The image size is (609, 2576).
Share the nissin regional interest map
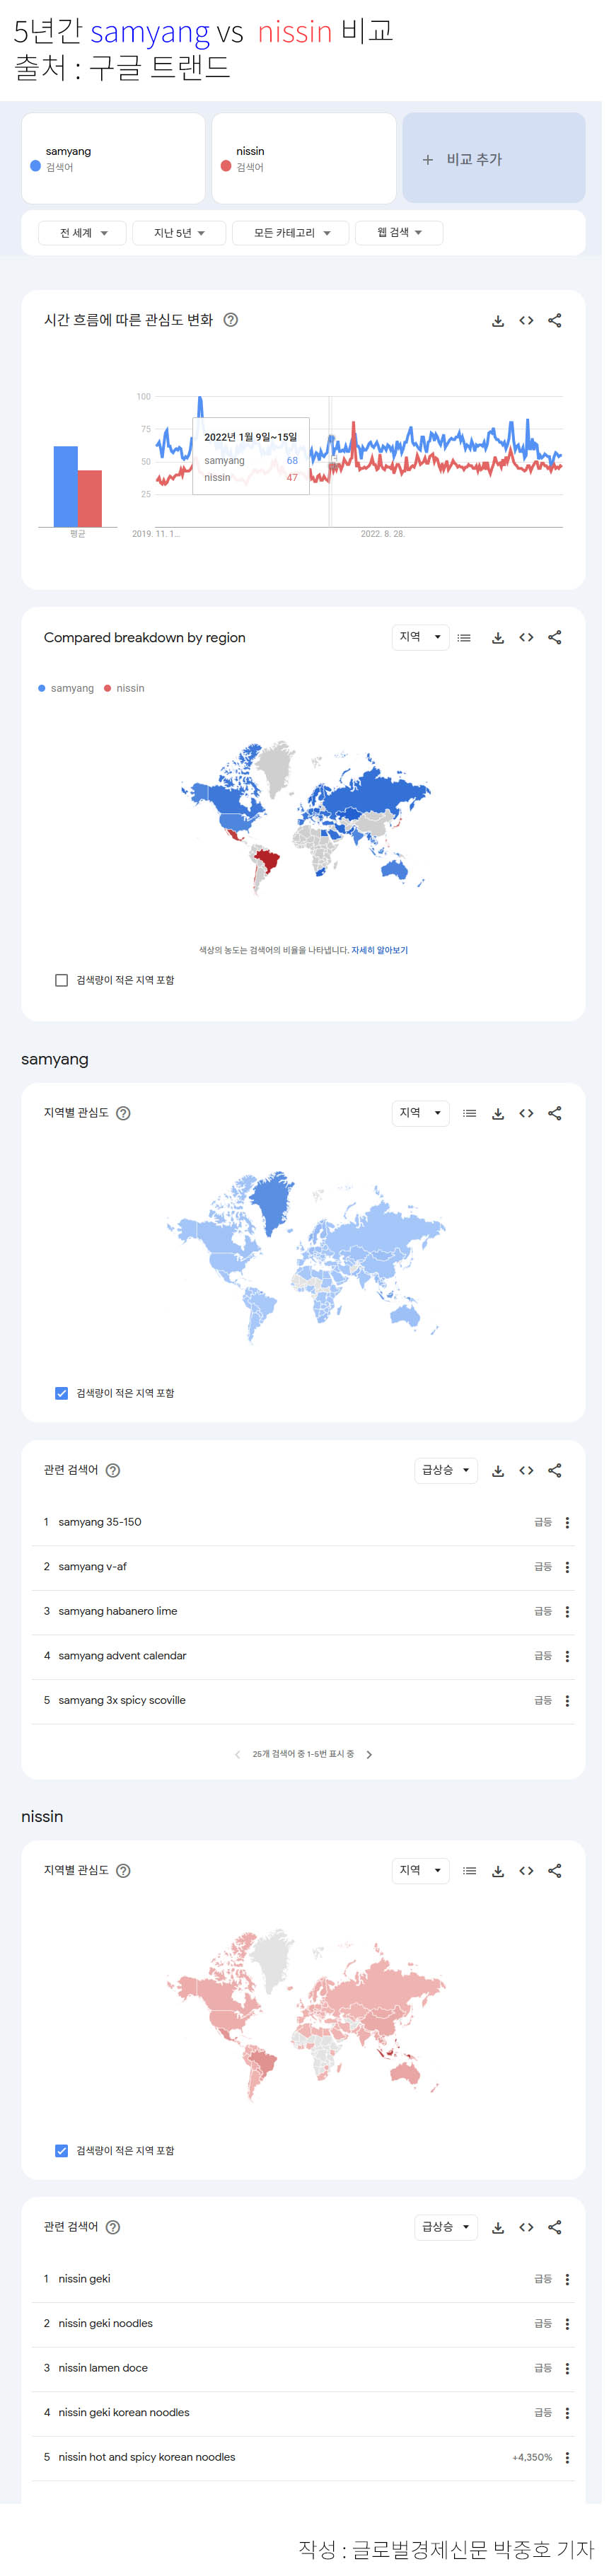point(561,1891)
